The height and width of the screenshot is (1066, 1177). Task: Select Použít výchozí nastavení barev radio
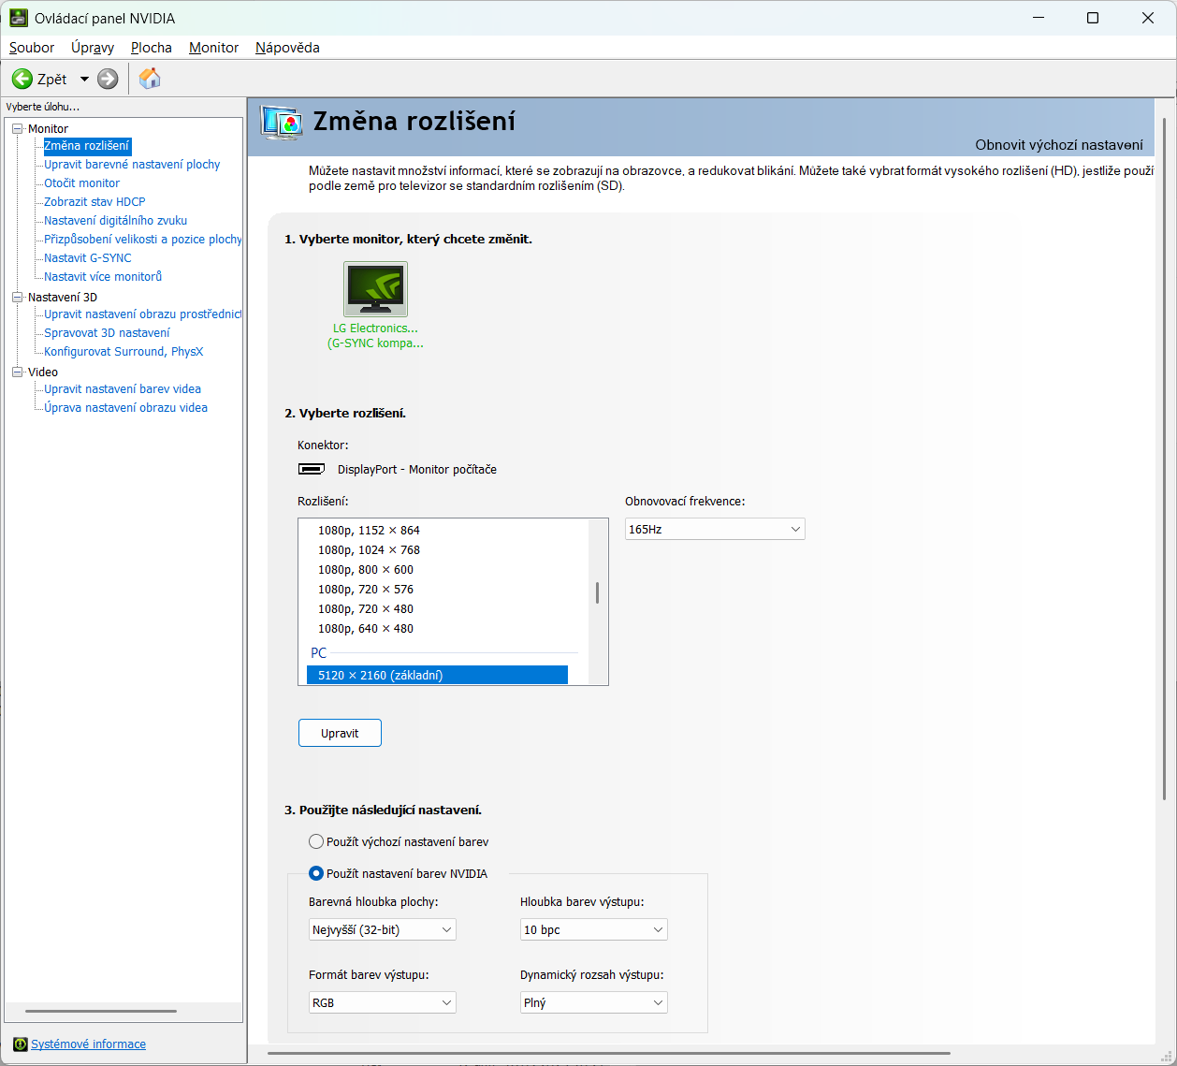(316, 841)
